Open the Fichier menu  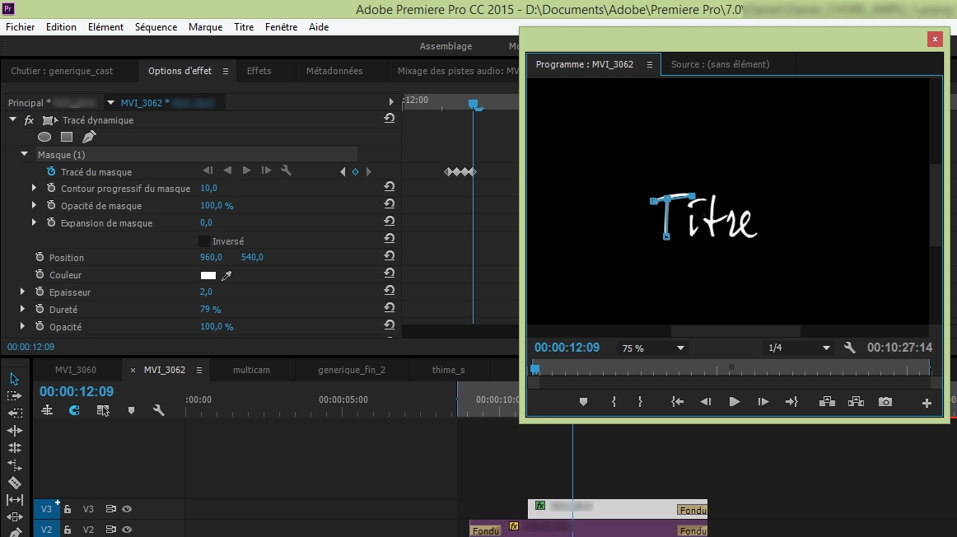tap(20, 27)
